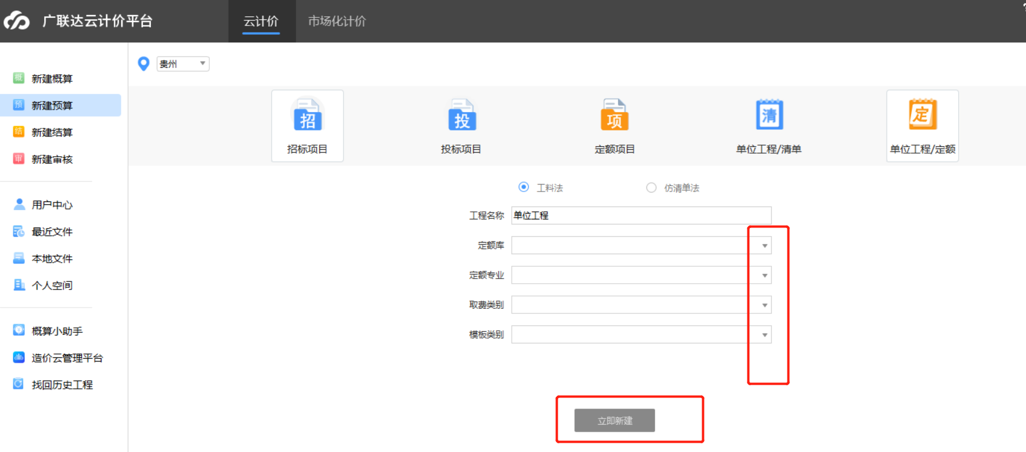
Task: Click the 广联达 cloud logo icon
Action: click(x=16, y=21)
